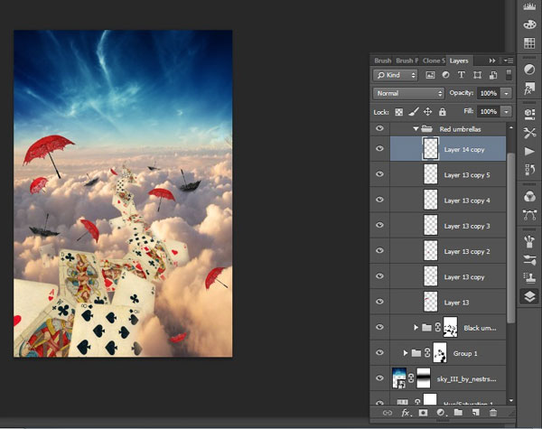Hide Layer 14 copy
This screenshot has height=429, width=542.
380,148
